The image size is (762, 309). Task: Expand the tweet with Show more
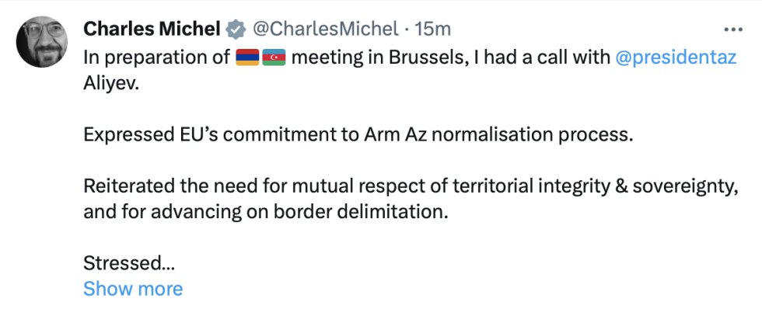[133, 289]
